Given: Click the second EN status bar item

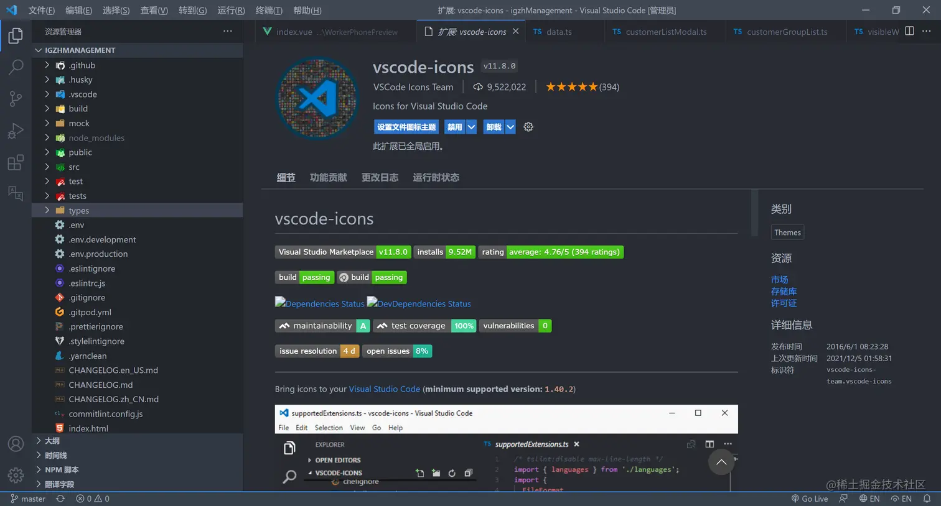Looking at the screenshot, I should pos(901,499).
